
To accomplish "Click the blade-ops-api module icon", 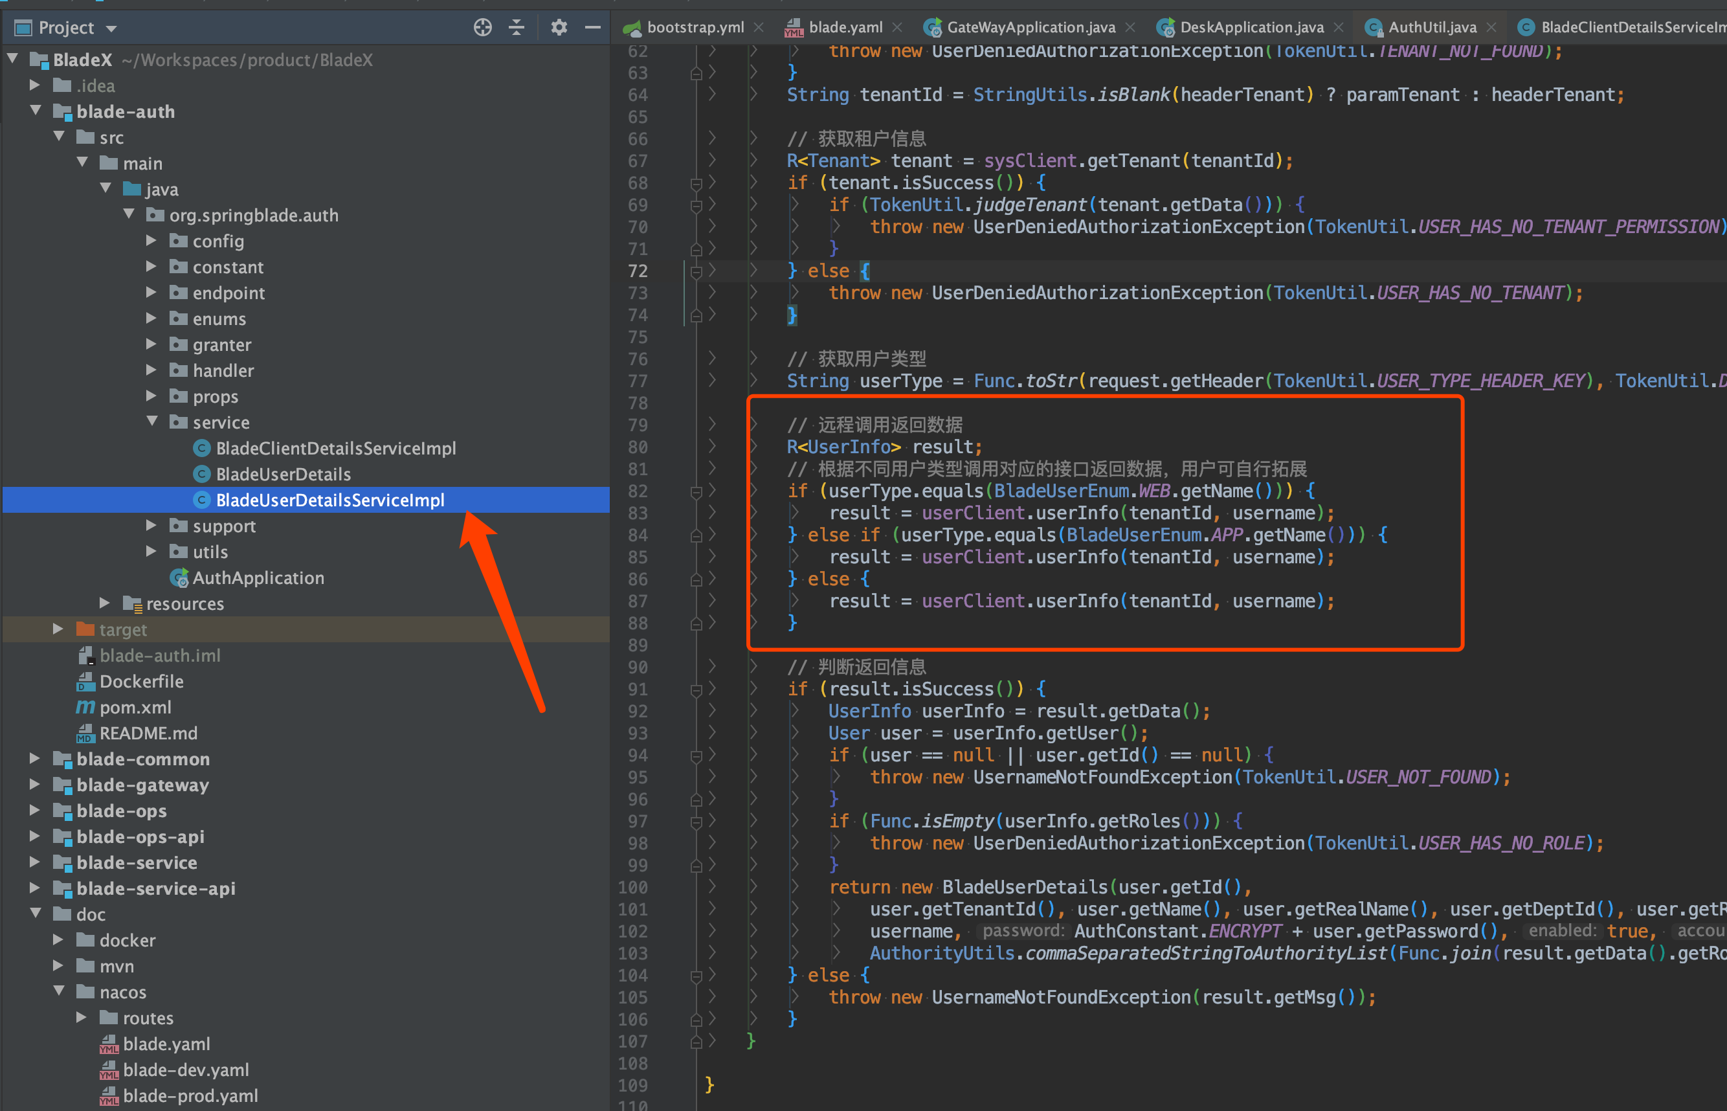I will [63, 837].
